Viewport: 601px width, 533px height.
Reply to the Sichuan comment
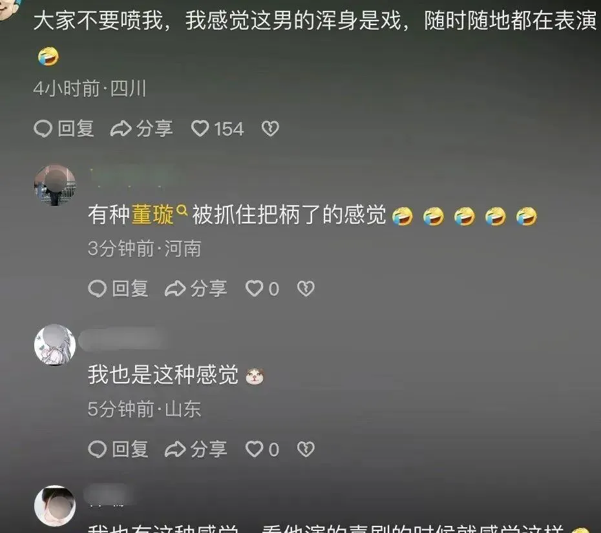point(63,128)
